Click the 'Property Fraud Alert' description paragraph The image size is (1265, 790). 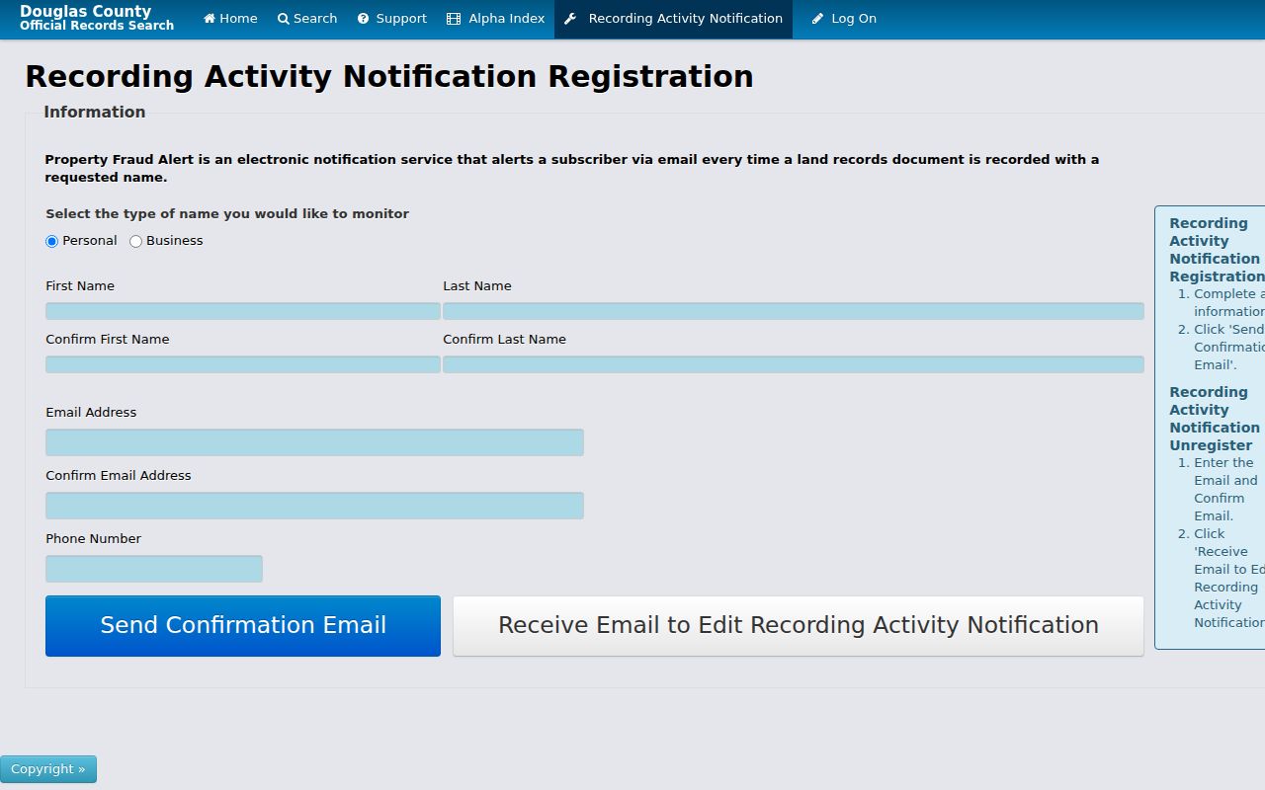click(571, 168)
